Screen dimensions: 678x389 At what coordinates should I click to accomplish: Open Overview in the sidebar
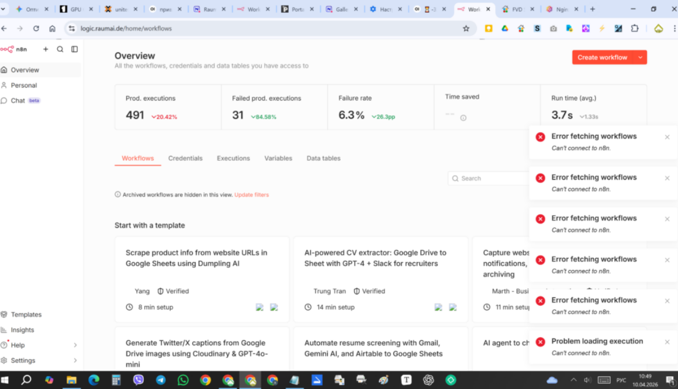pos(40,70)
